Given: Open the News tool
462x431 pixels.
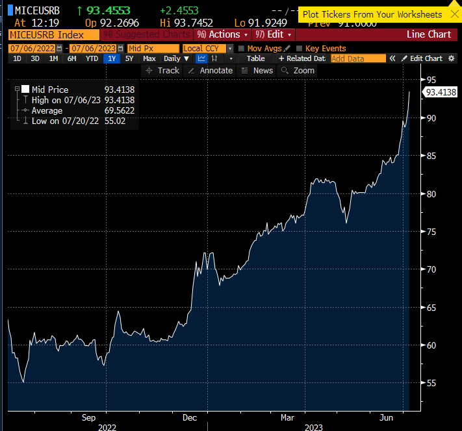Looking at the screenshot, I should 257,71.
